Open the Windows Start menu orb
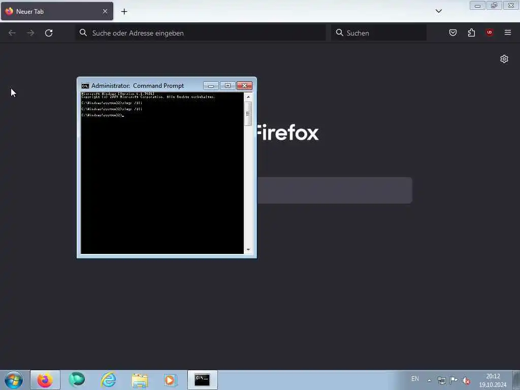The width and height of the screenshot is (520, 390). [x=14, y=380]
